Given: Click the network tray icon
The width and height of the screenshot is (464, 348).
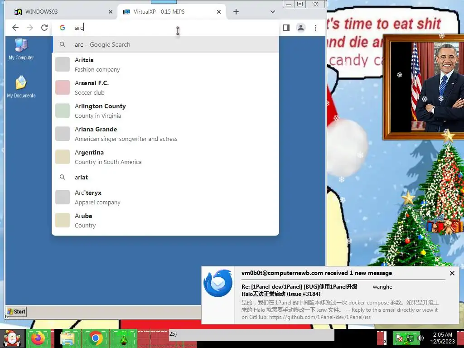Looking at the screenshot, I should tap(410, 338).
